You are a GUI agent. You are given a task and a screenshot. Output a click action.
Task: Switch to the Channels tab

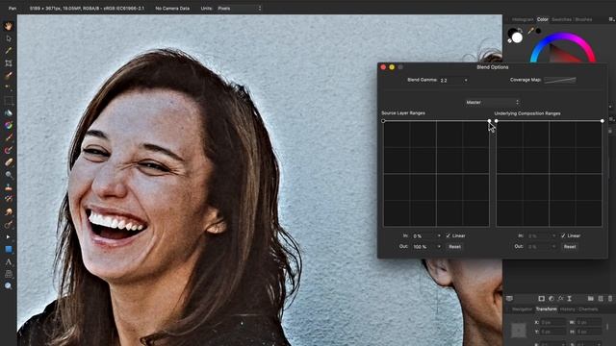(588, 309)
